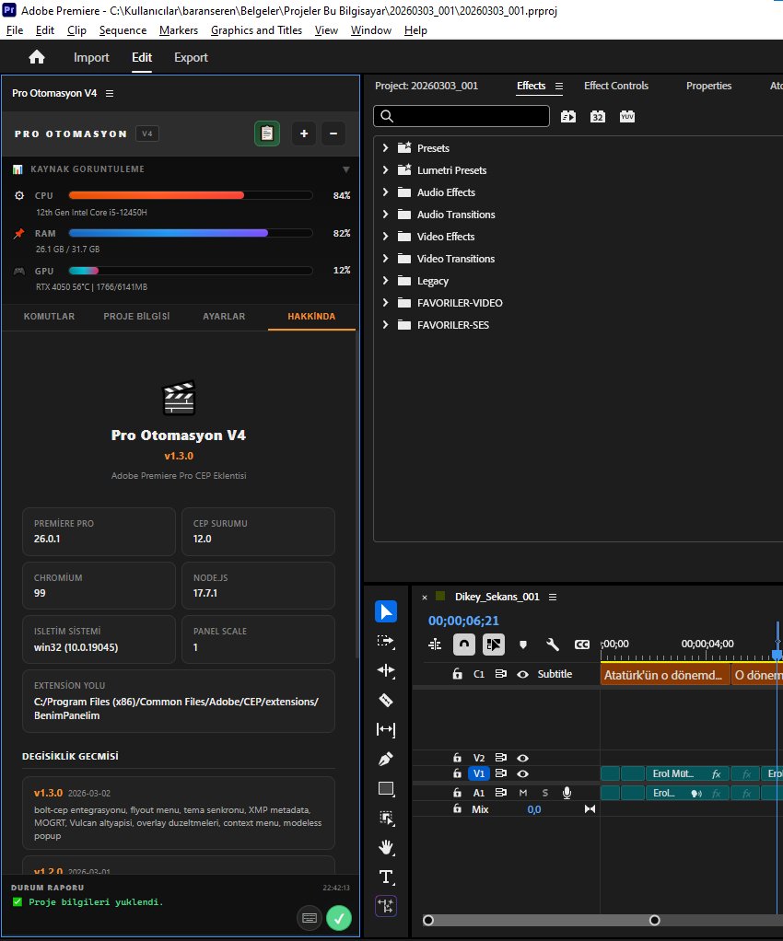Viewport: 783px width, 941px height.
Task: Expand the Audio Transitions folder
Action: tap(385, 215)
